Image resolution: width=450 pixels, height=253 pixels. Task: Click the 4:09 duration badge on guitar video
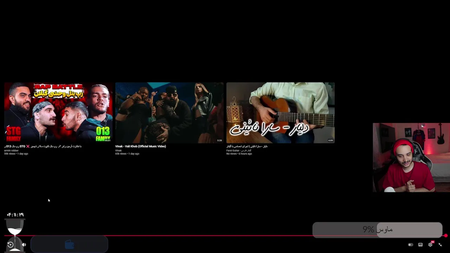(330, 140)
